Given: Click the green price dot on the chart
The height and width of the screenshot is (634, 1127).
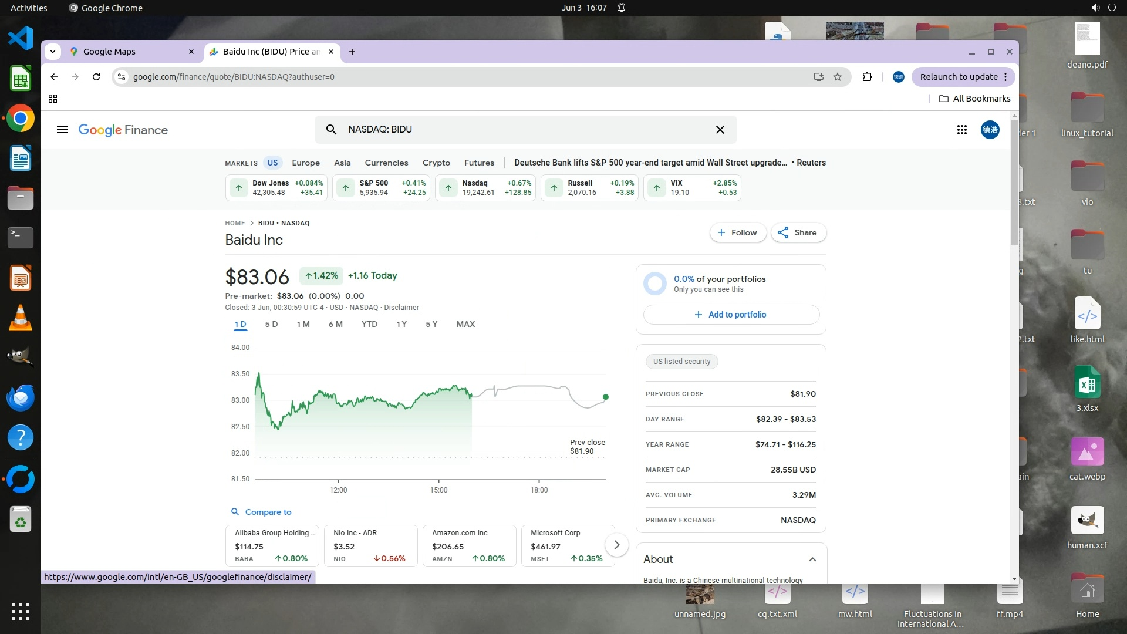Looking at the screenshot, I should click(606, 397).
